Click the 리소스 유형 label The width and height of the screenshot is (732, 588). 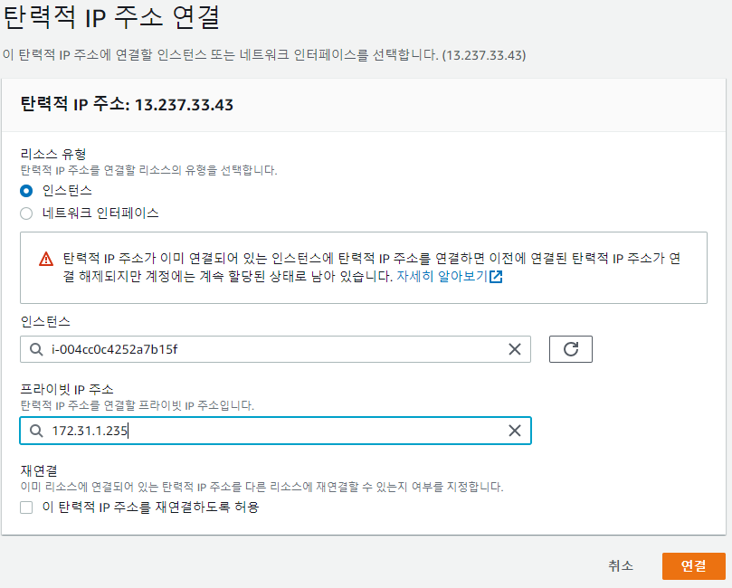[53, 154]
